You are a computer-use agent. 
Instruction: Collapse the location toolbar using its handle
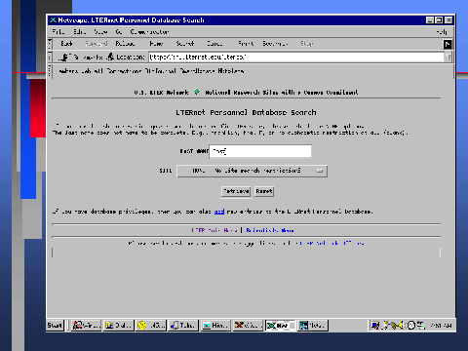(50, 58)
